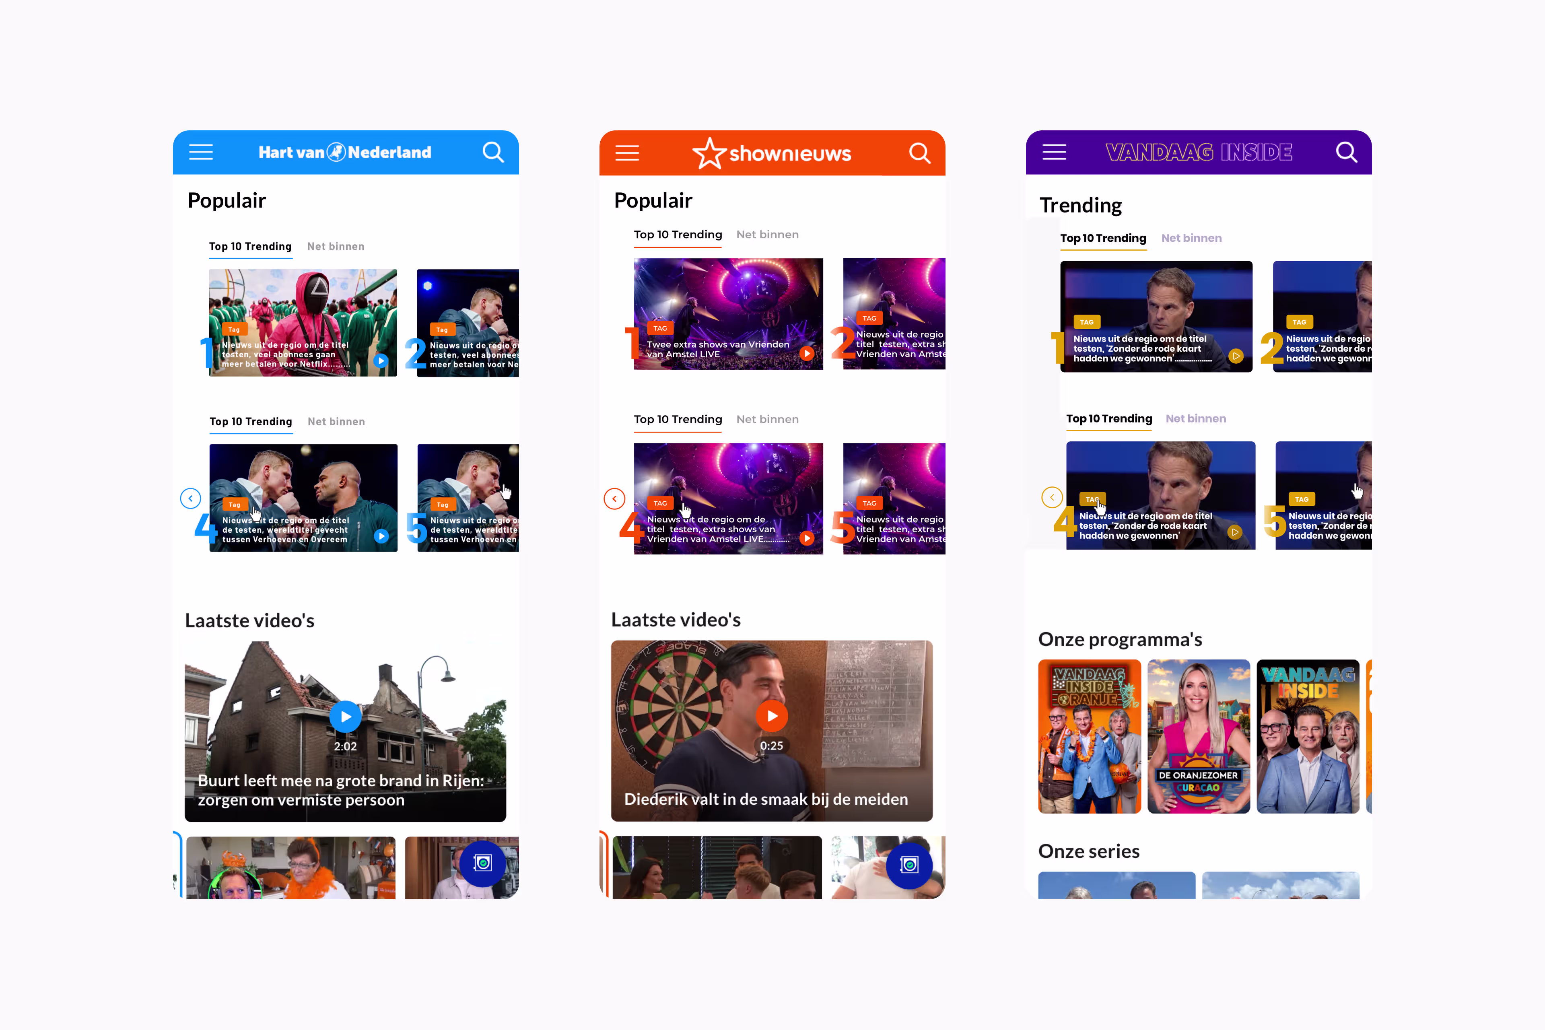Play the Diederik dartboard video

click(x=772, y=715)
